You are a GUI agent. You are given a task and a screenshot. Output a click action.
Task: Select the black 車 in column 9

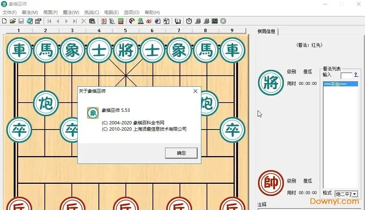coord(232,50)
